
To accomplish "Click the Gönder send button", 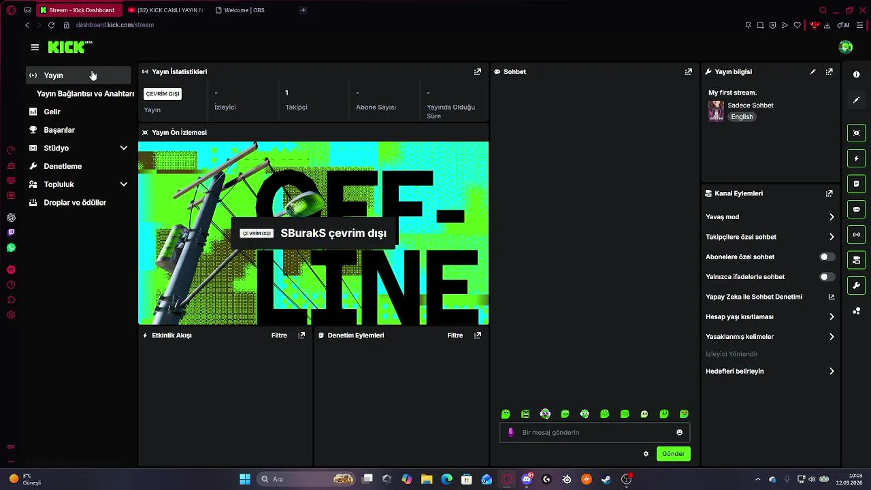I will (x=674, y=454).
